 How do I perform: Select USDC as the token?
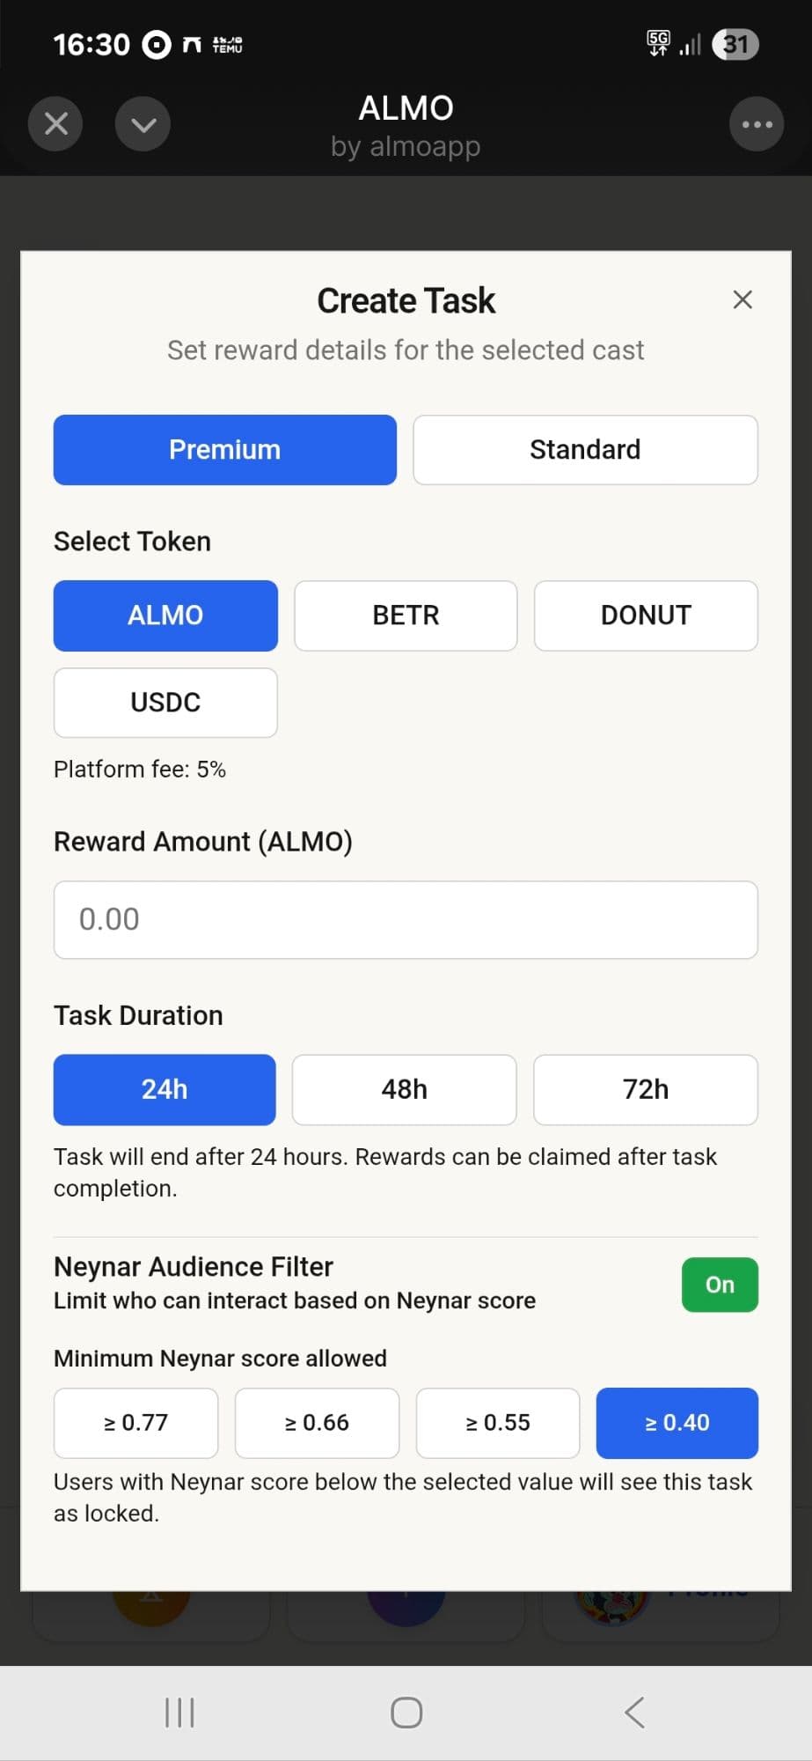[x=165, y=703]
